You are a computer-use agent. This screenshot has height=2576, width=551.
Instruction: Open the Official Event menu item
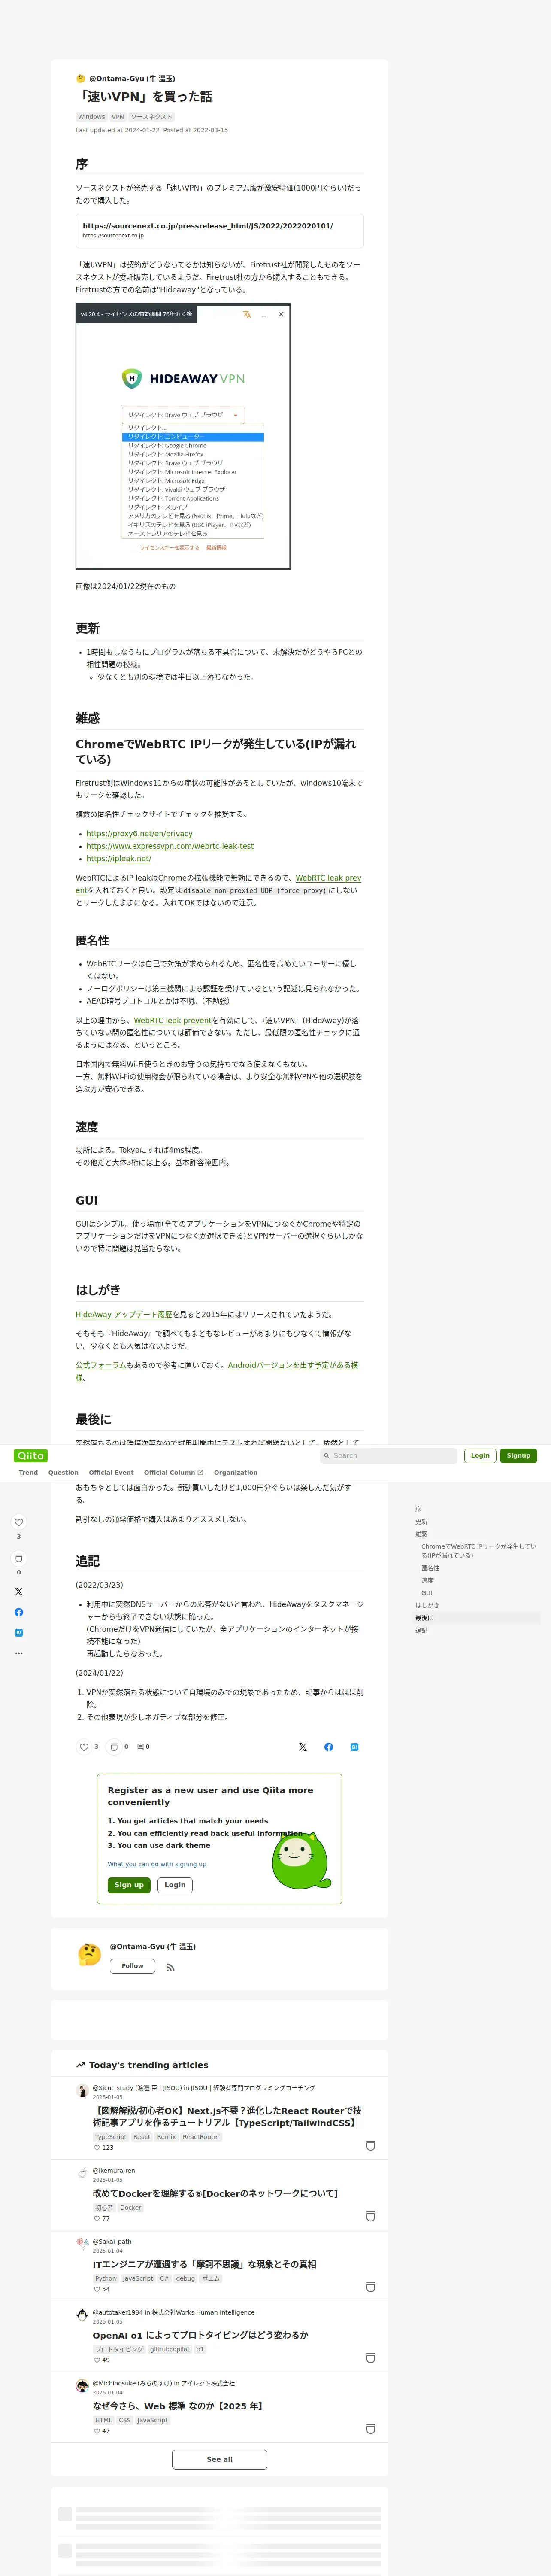tap(111, 1472)
